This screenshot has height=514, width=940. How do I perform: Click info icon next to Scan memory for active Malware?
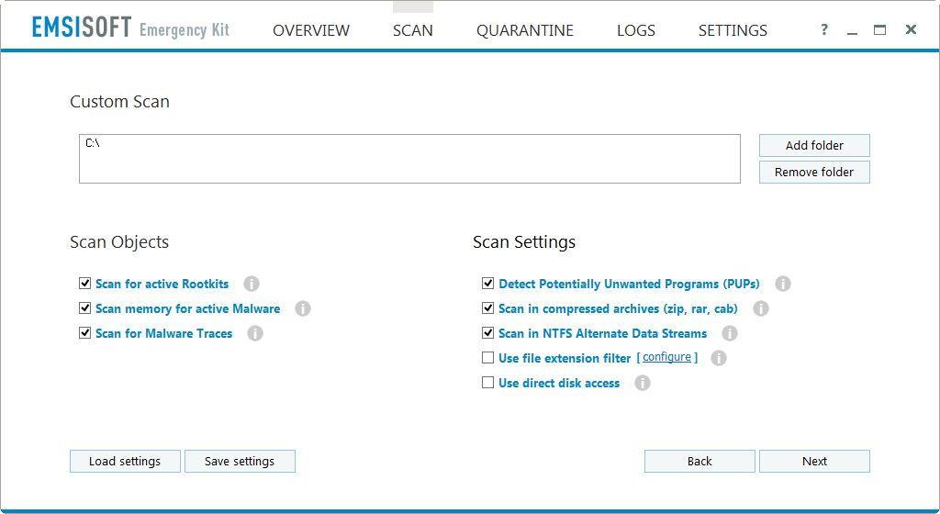point(303,308)
